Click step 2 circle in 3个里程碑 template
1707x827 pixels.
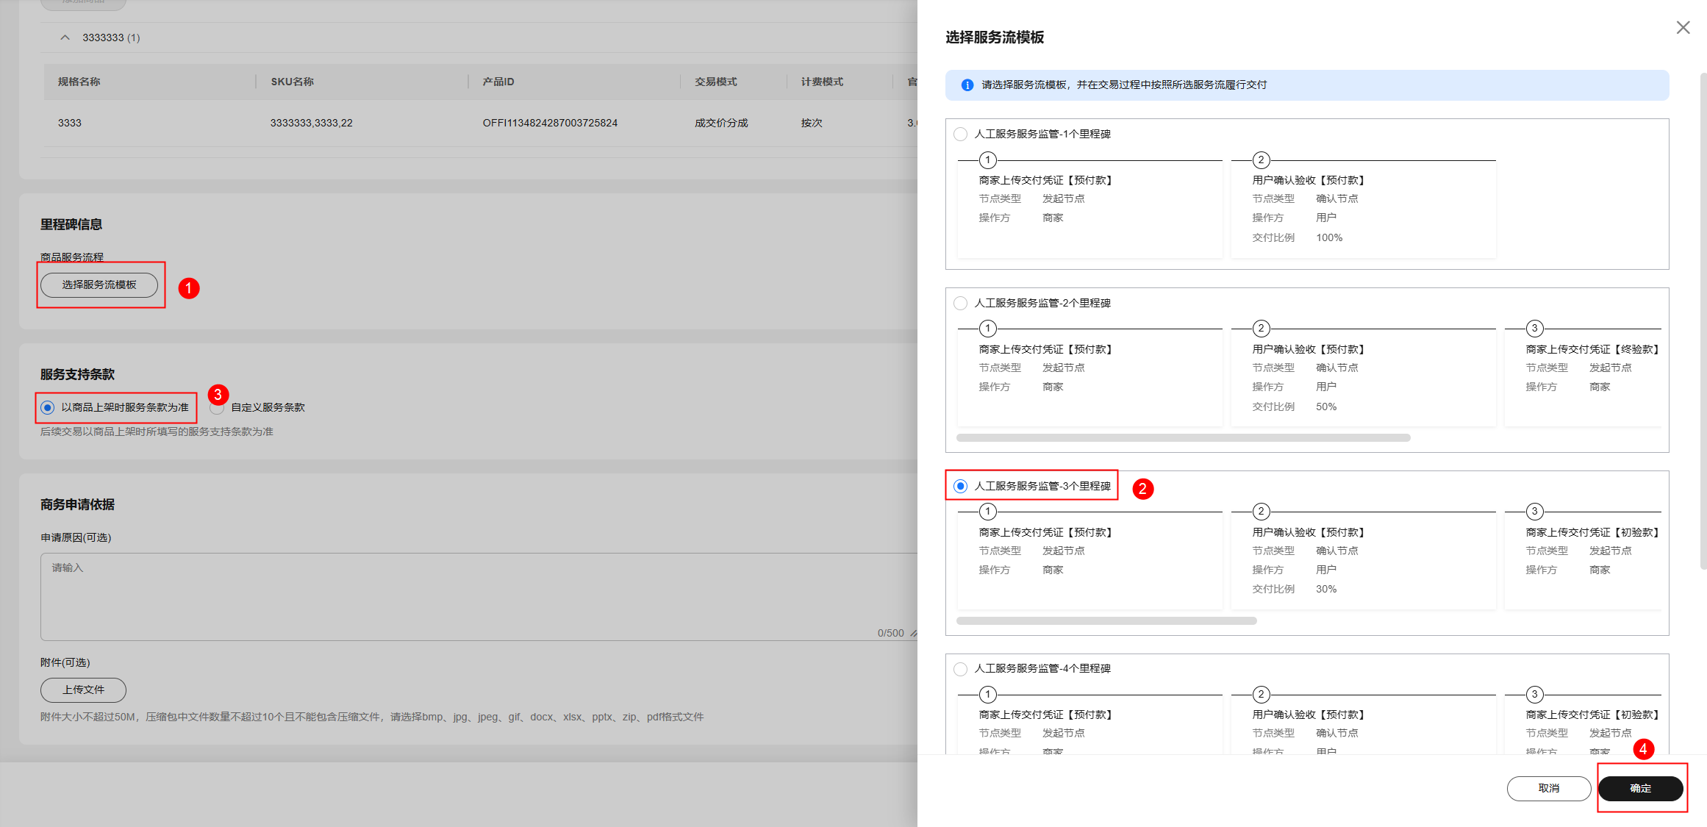[1261, 512]
